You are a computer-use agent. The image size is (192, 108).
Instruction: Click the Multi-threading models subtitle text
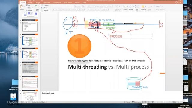coord(106,61)
